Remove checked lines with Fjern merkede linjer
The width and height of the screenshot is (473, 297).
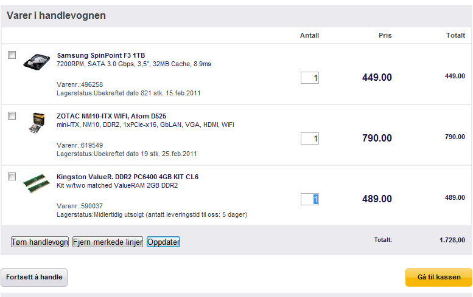108,242
